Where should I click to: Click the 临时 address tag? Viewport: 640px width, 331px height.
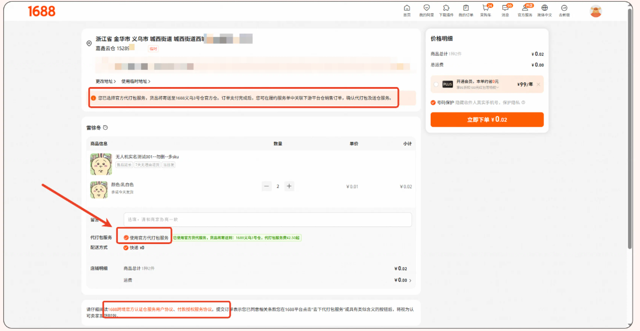pyautogui.click(x=153, y=48)
